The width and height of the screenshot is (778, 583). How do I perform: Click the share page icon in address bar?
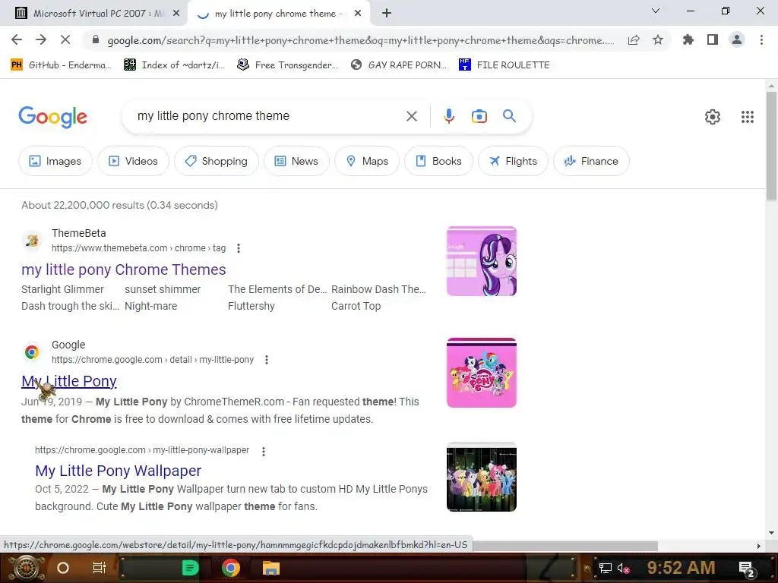coord(634,40)
